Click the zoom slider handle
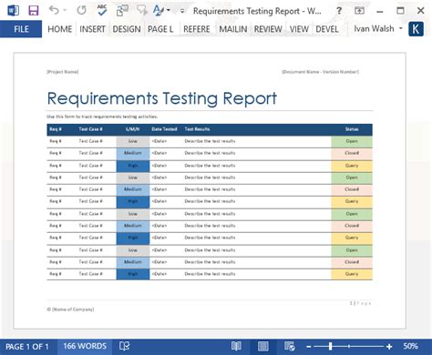This screenshot has height=355, width=432. pos(330,346)
